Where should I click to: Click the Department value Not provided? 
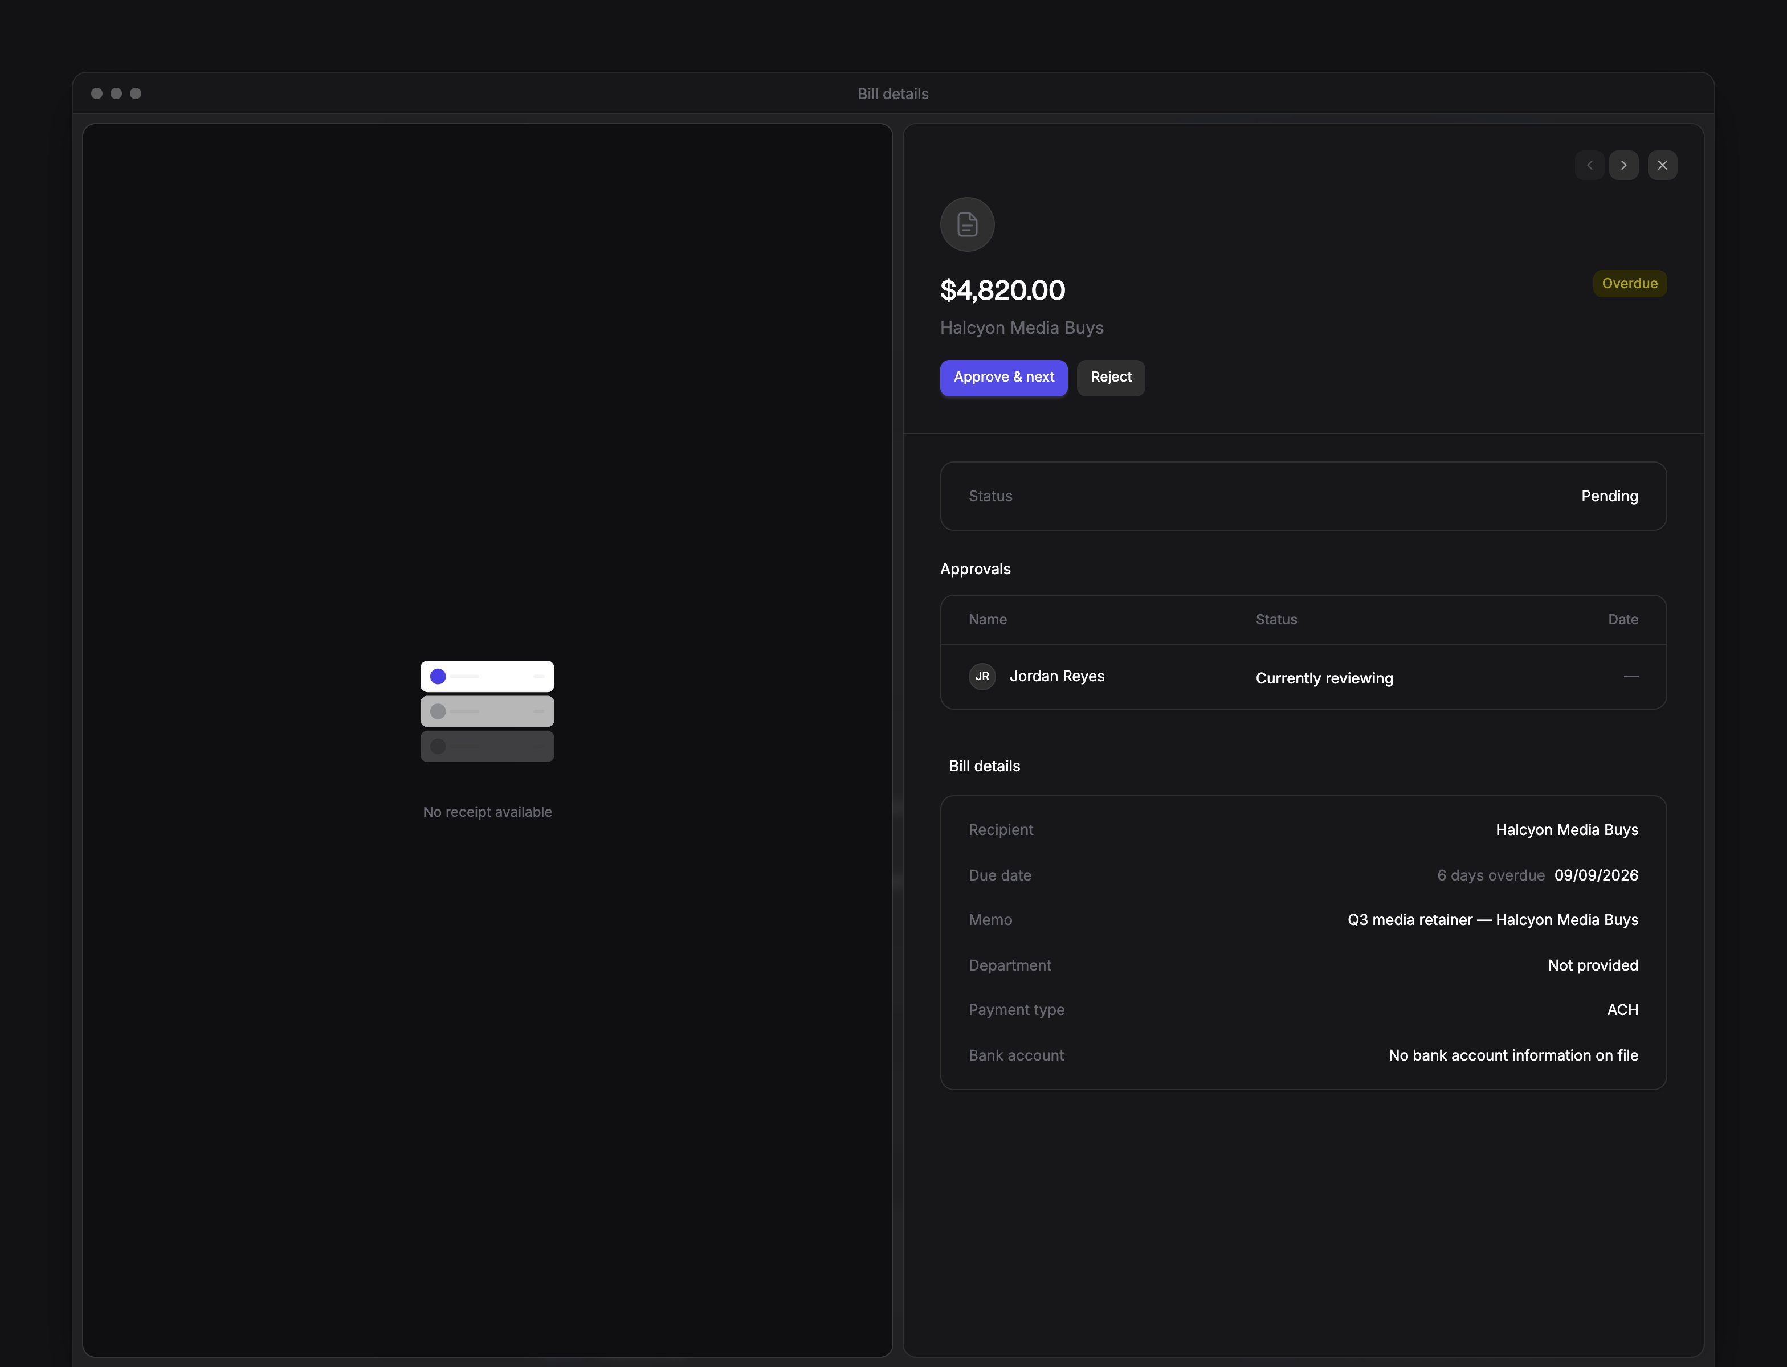1593,966
